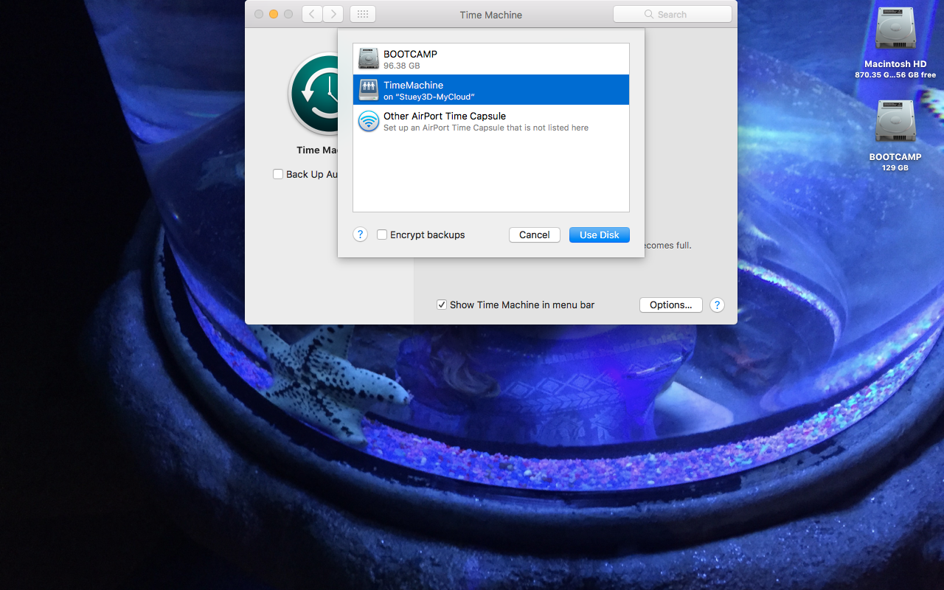
Task: Click the TimeMachine network share icon
Action: [x=369, y=90]
